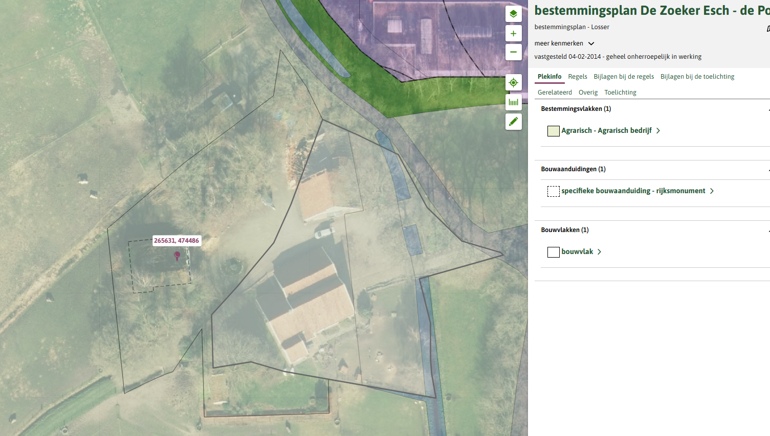Switch to the Regels tab
Image resolution: width=770 pixels, height=436 pixels.
[x=578, y=77]
